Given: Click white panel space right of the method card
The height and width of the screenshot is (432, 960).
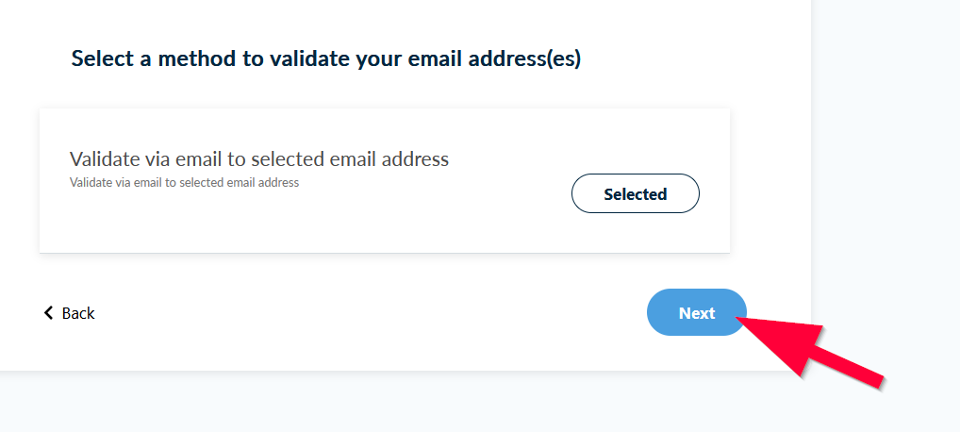Looking at the screenshot, I should click(x=769, y=179).
